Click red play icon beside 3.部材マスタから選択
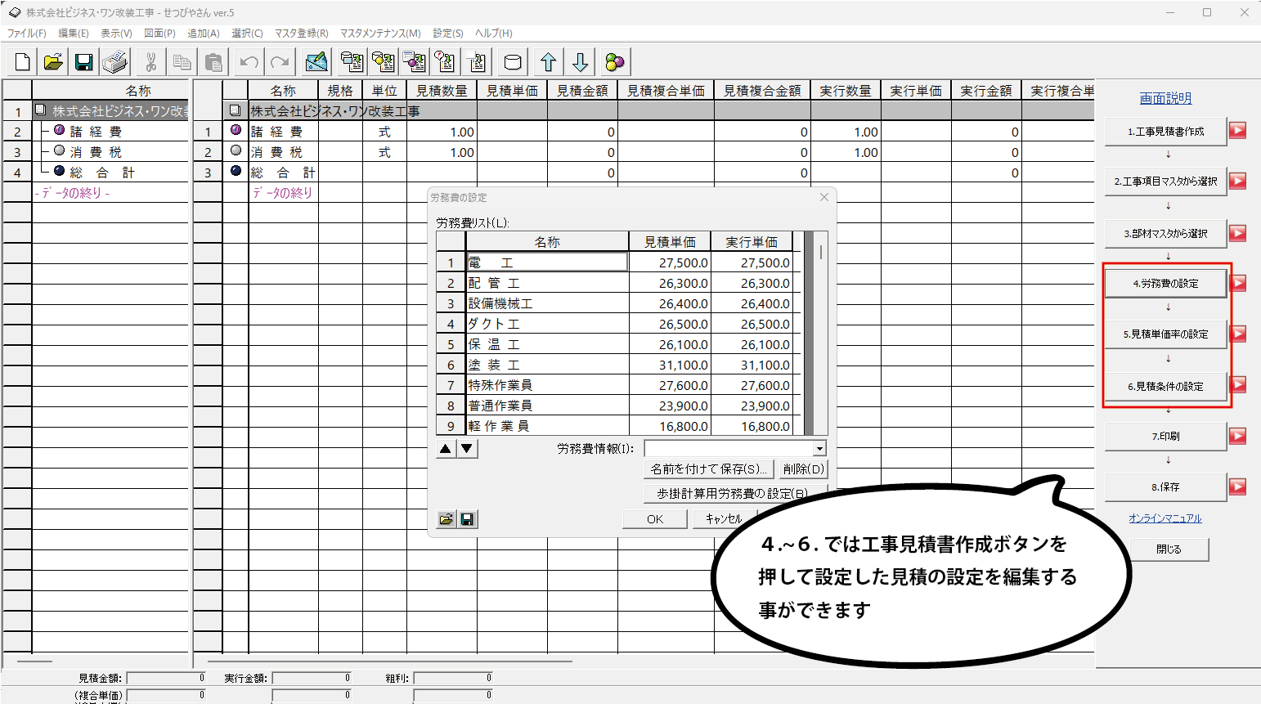This screenshot has height=704, width=1261. click(1238, 233)
